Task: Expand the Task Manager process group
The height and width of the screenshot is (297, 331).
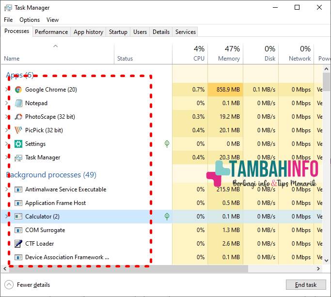Action: (7, 157)
